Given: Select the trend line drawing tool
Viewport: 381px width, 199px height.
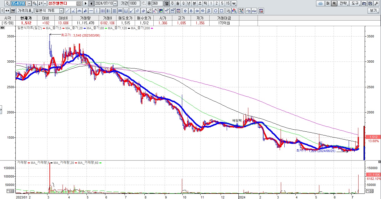Looking at the screenshot, I should [68, 11].
